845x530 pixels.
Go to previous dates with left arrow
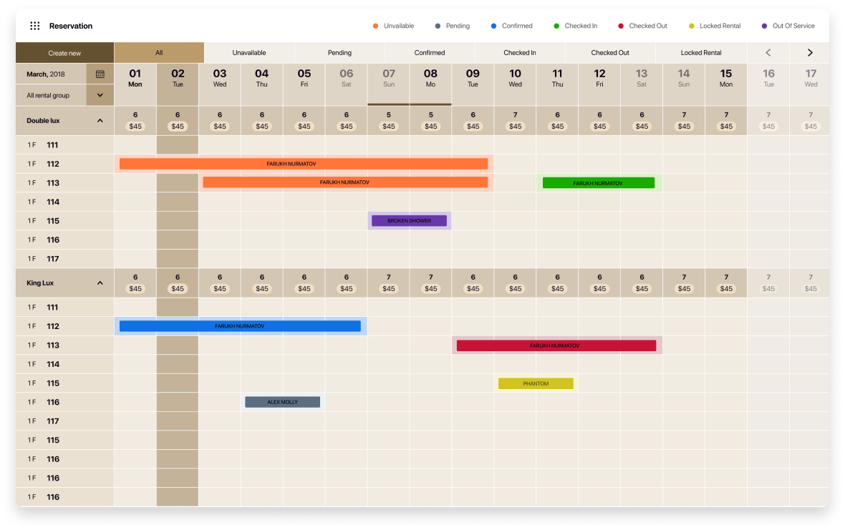(768, 53)
